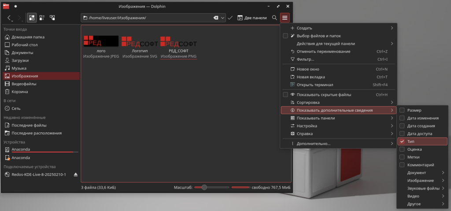
Task: Go back with the back arrow
Action: pos(10,18)
